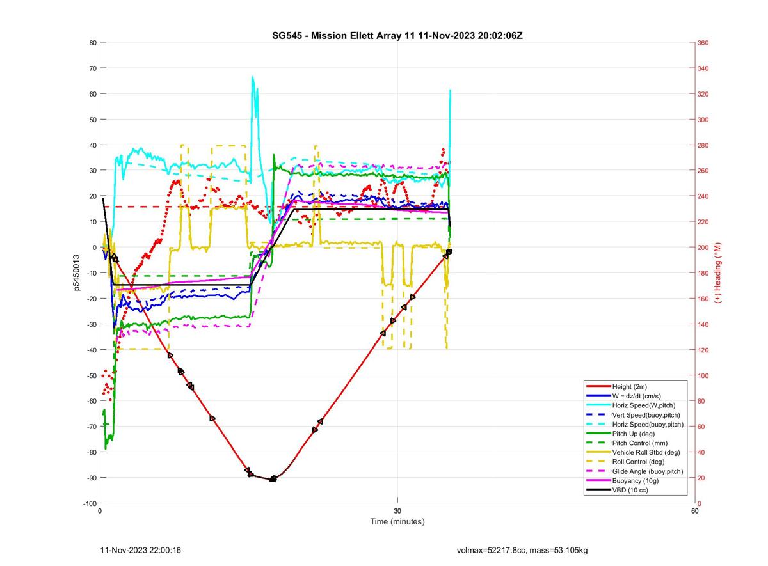Click the black line sample beside 'VBD (10 cc)'
Screen dimensions: 768x566
coord(598,490)
